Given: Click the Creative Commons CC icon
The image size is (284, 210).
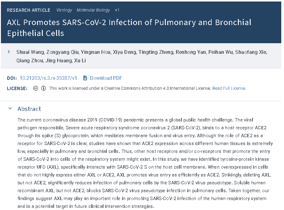Looking at the screenshot, I should click(x=36, y=88).
